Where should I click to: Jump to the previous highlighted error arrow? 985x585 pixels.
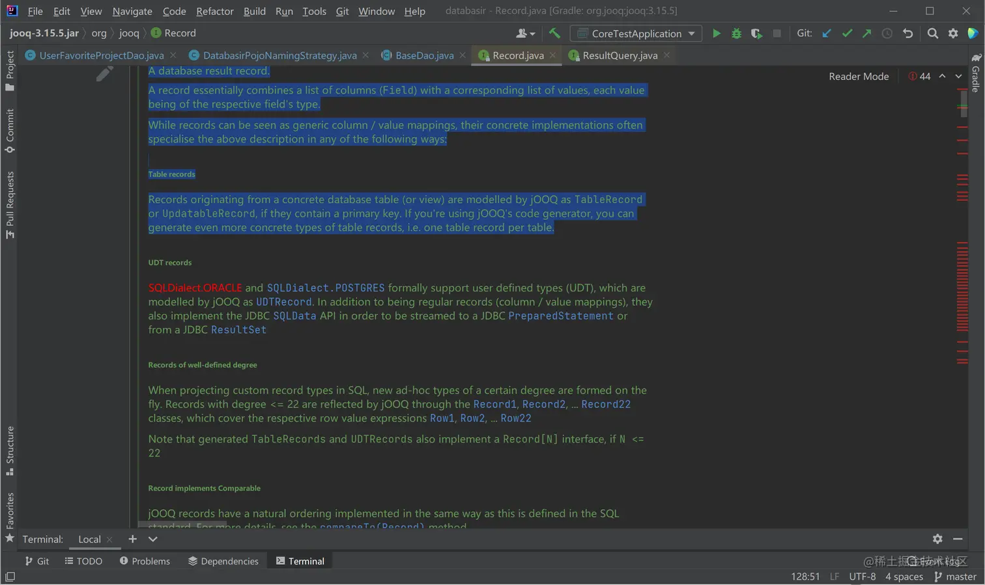point(943,76)
